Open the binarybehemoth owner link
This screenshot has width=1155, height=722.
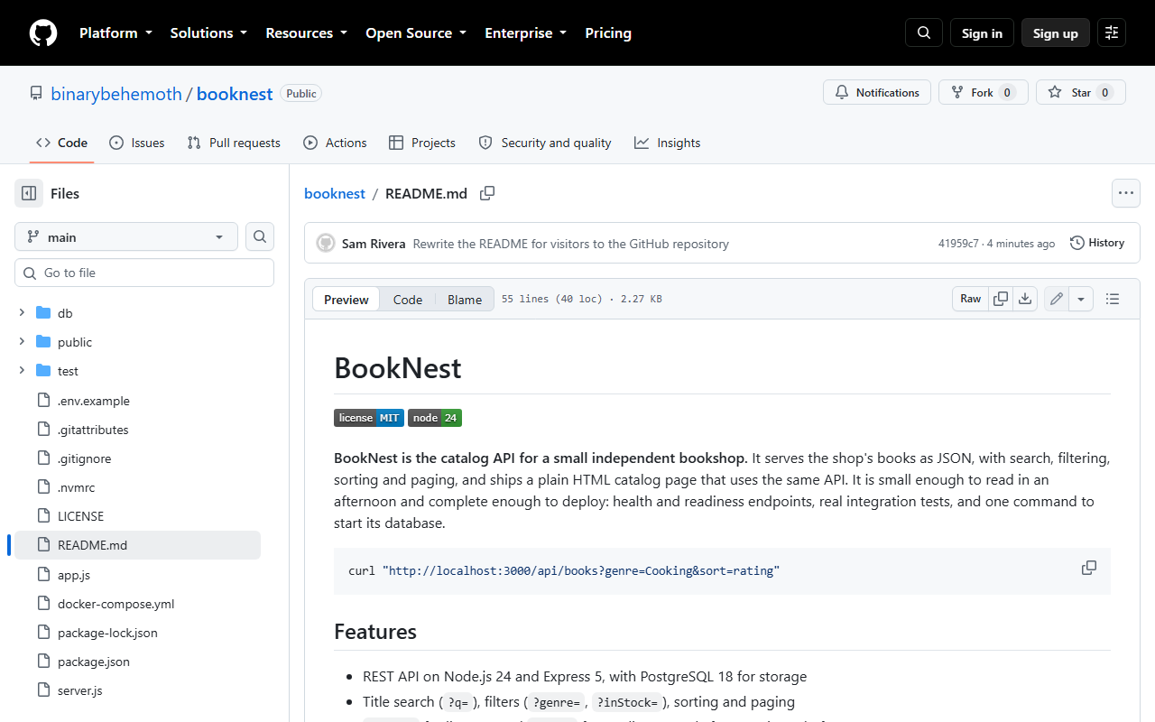coord(116,94)
